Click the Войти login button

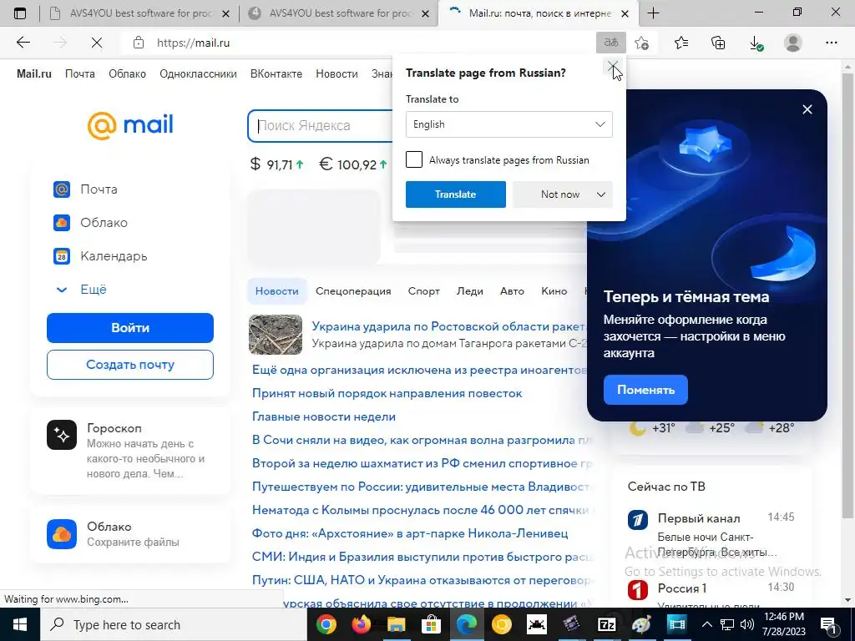tap(129, 327)
